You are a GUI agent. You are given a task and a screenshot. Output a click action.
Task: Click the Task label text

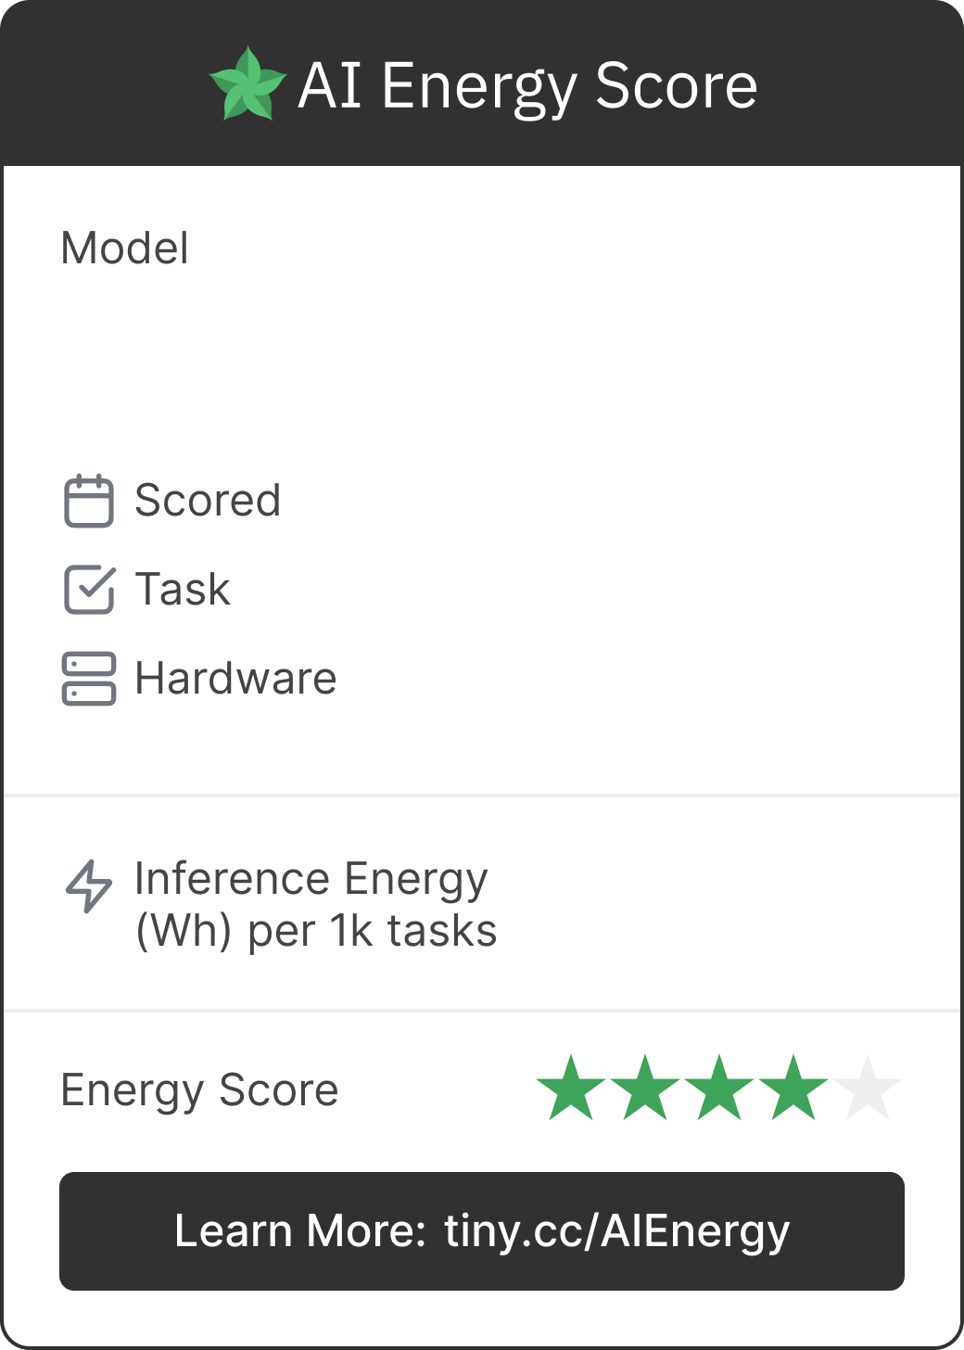click(x=183, y=590)
